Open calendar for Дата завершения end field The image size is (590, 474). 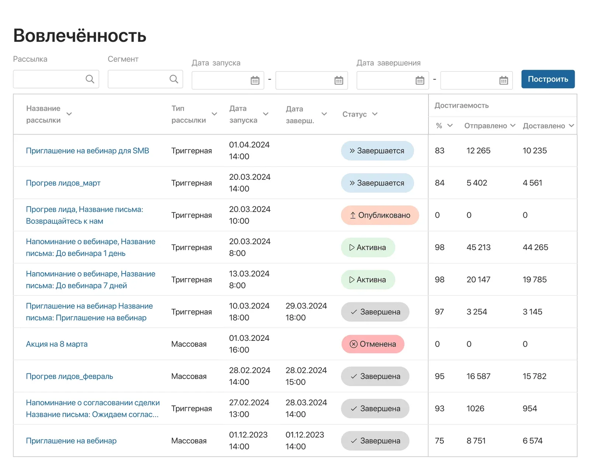[504, 80]
